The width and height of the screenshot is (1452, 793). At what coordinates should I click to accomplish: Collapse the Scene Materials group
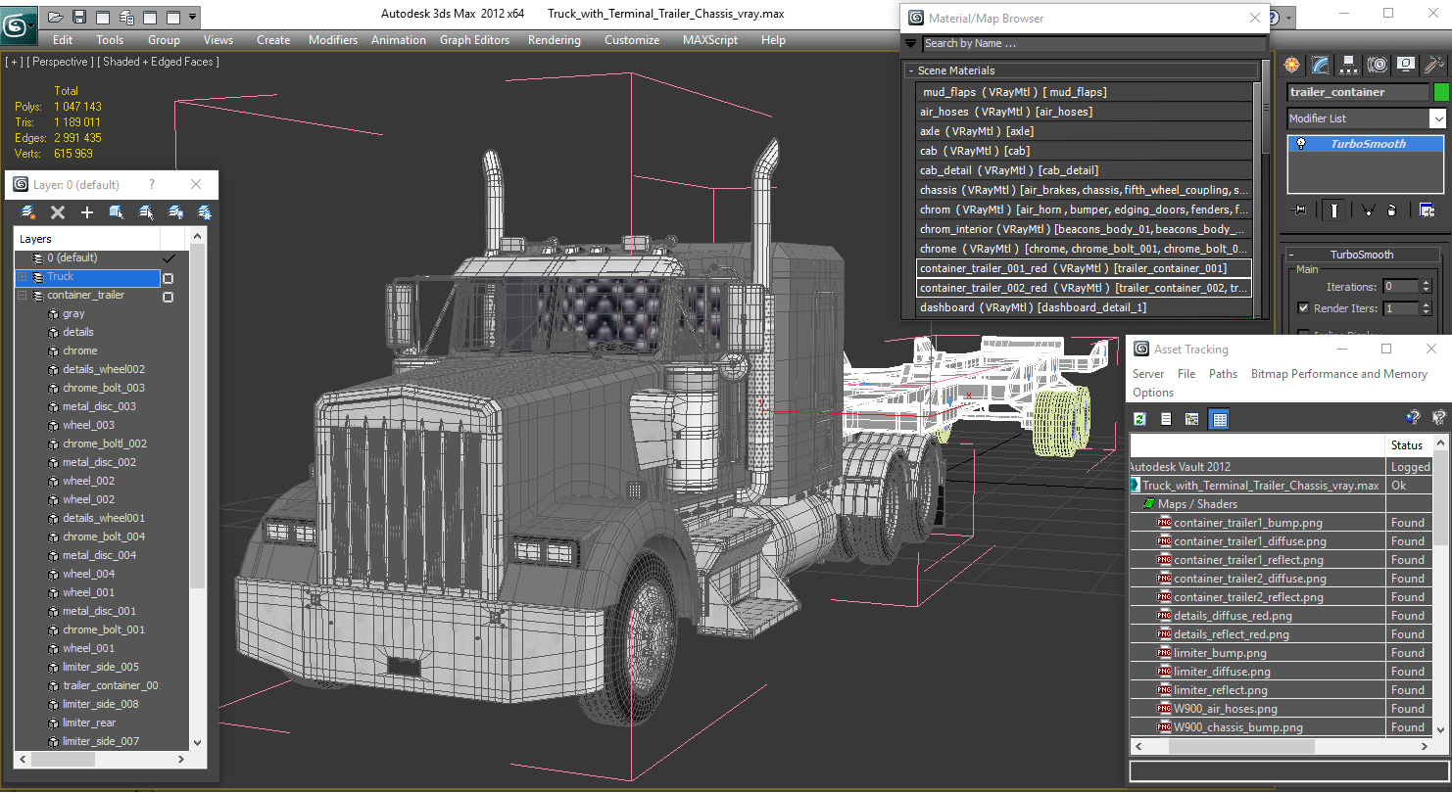click(911, 70)
